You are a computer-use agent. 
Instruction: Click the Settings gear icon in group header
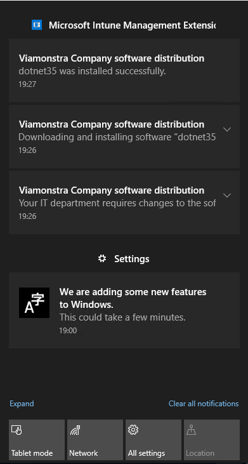[102, 258]
